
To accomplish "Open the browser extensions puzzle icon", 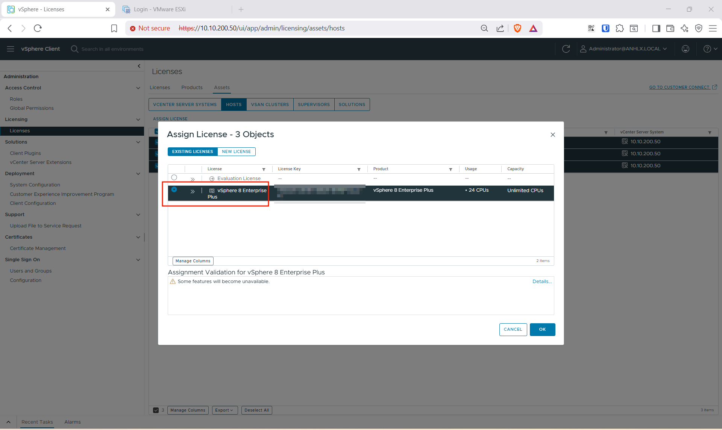I will (x=620, y=28).
